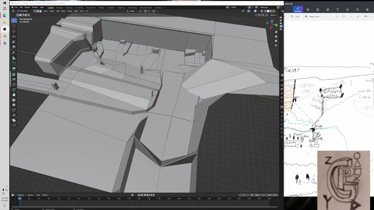Open Paint 3D Text tool

click(337, 10)
